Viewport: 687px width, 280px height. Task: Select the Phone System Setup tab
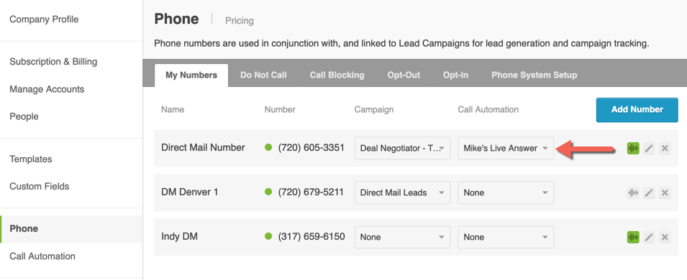pyautogui.click(x=534, y=75)
